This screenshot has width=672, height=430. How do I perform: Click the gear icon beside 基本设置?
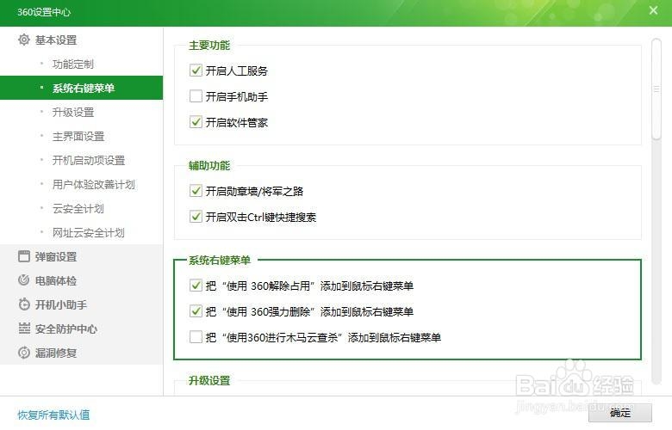(x=24, y=40)
